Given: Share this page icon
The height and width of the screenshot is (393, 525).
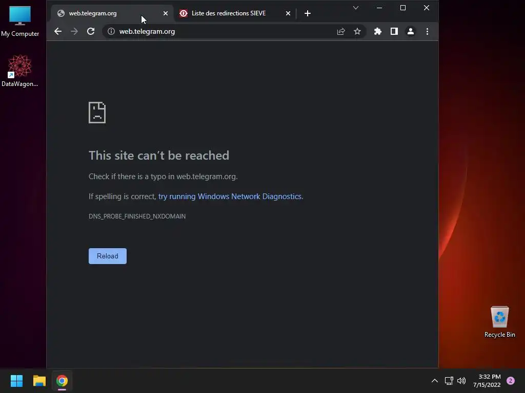Looking at the screenshot, I should click(341, 31).
